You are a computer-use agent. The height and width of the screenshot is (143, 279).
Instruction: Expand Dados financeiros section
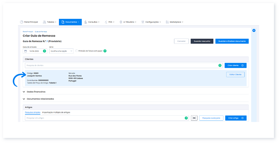click(x=37, y=92)
